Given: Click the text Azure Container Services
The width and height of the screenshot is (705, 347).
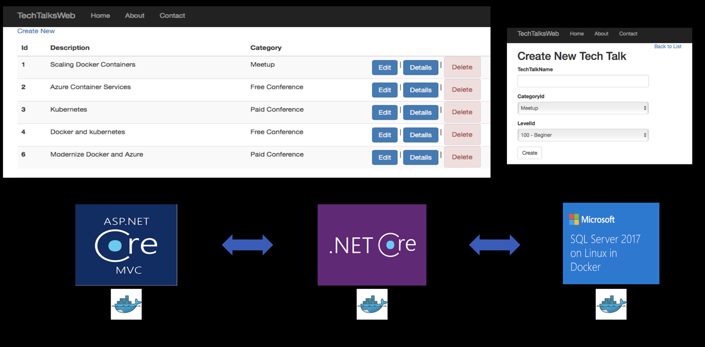Looking at the screenshot, I should point(91,87).
